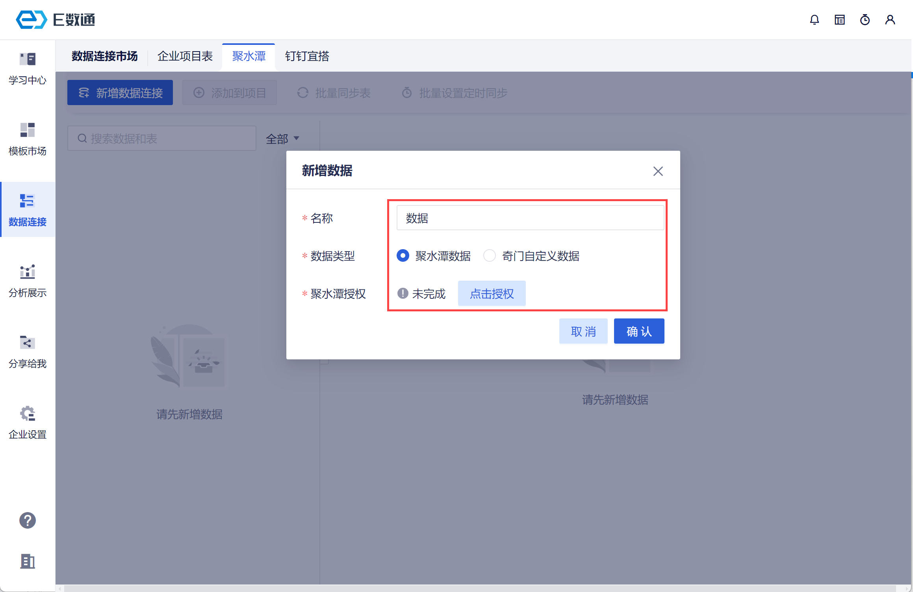Open the user profile icon
This screenshot has height=592, width=913.
[890, 20]
